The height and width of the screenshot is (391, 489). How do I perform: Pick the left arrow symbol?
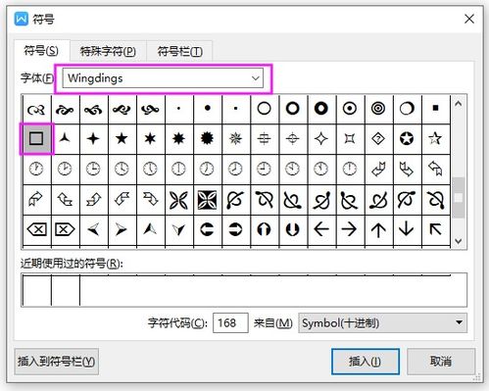coord(321,229)
